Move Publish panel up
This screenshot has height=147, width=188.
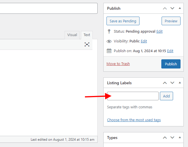pyautogui.click(x=165, y=8)
